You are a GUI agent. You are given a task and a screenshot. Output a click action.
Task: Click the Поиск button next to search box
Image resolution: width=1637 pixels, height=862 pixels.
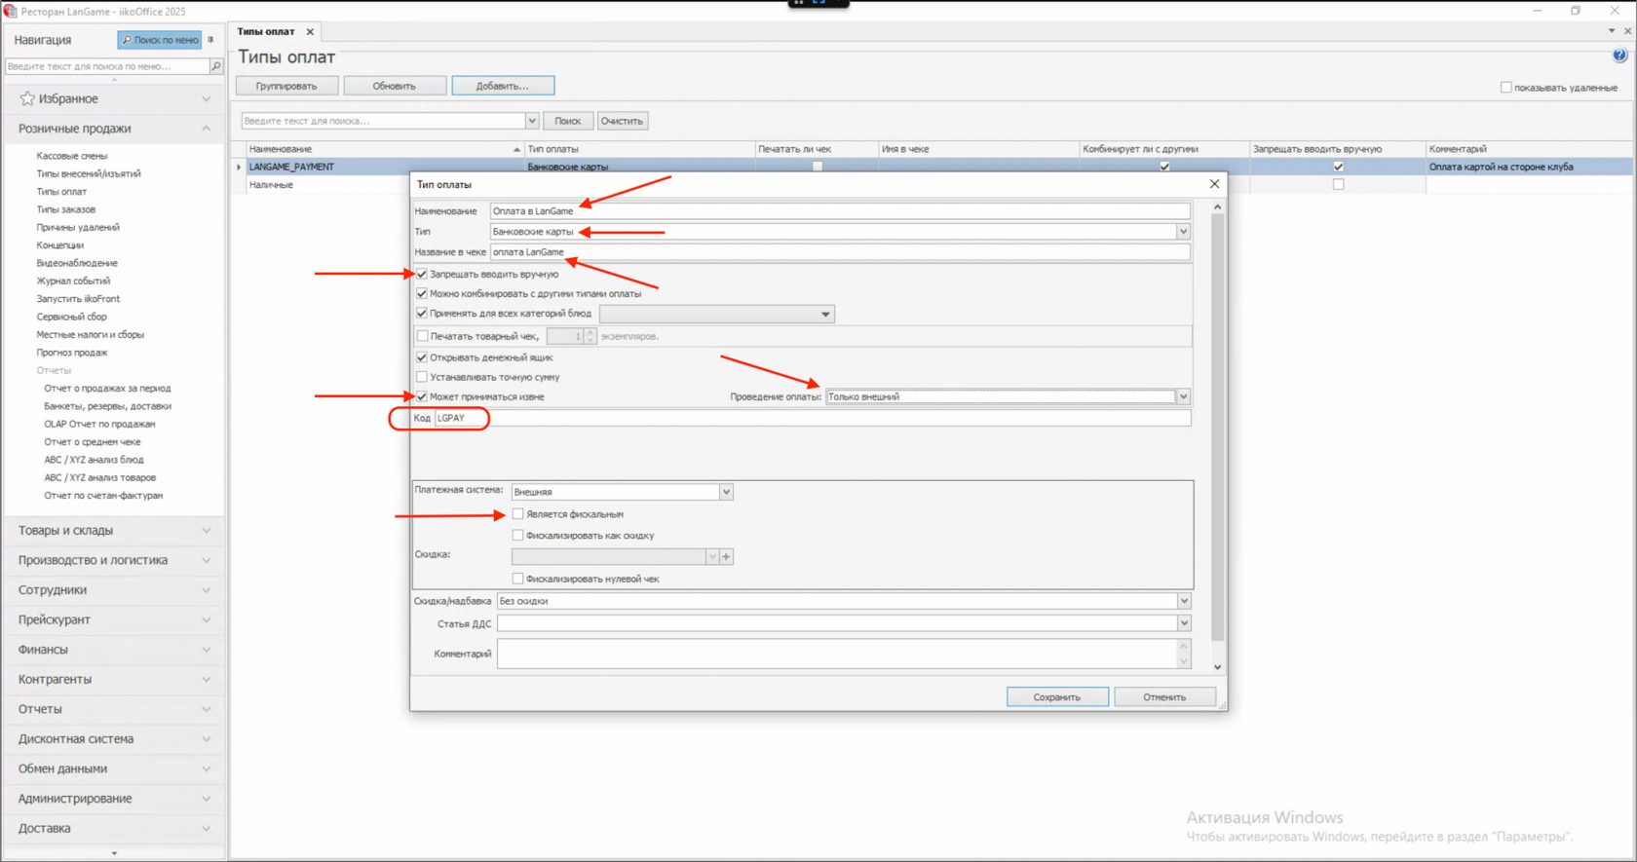(x=567, y=121)
